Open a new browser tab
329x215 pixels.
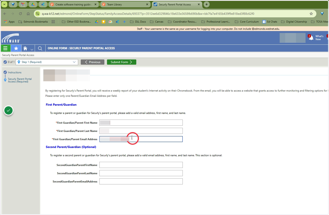pyautogui.click(x=206, y=4)
